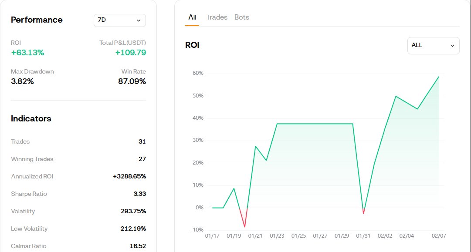Click the Max Drawdown value 3.82%
Image resolution: width=471 pixels, height=252 pixels.
[x=22, y=81]
